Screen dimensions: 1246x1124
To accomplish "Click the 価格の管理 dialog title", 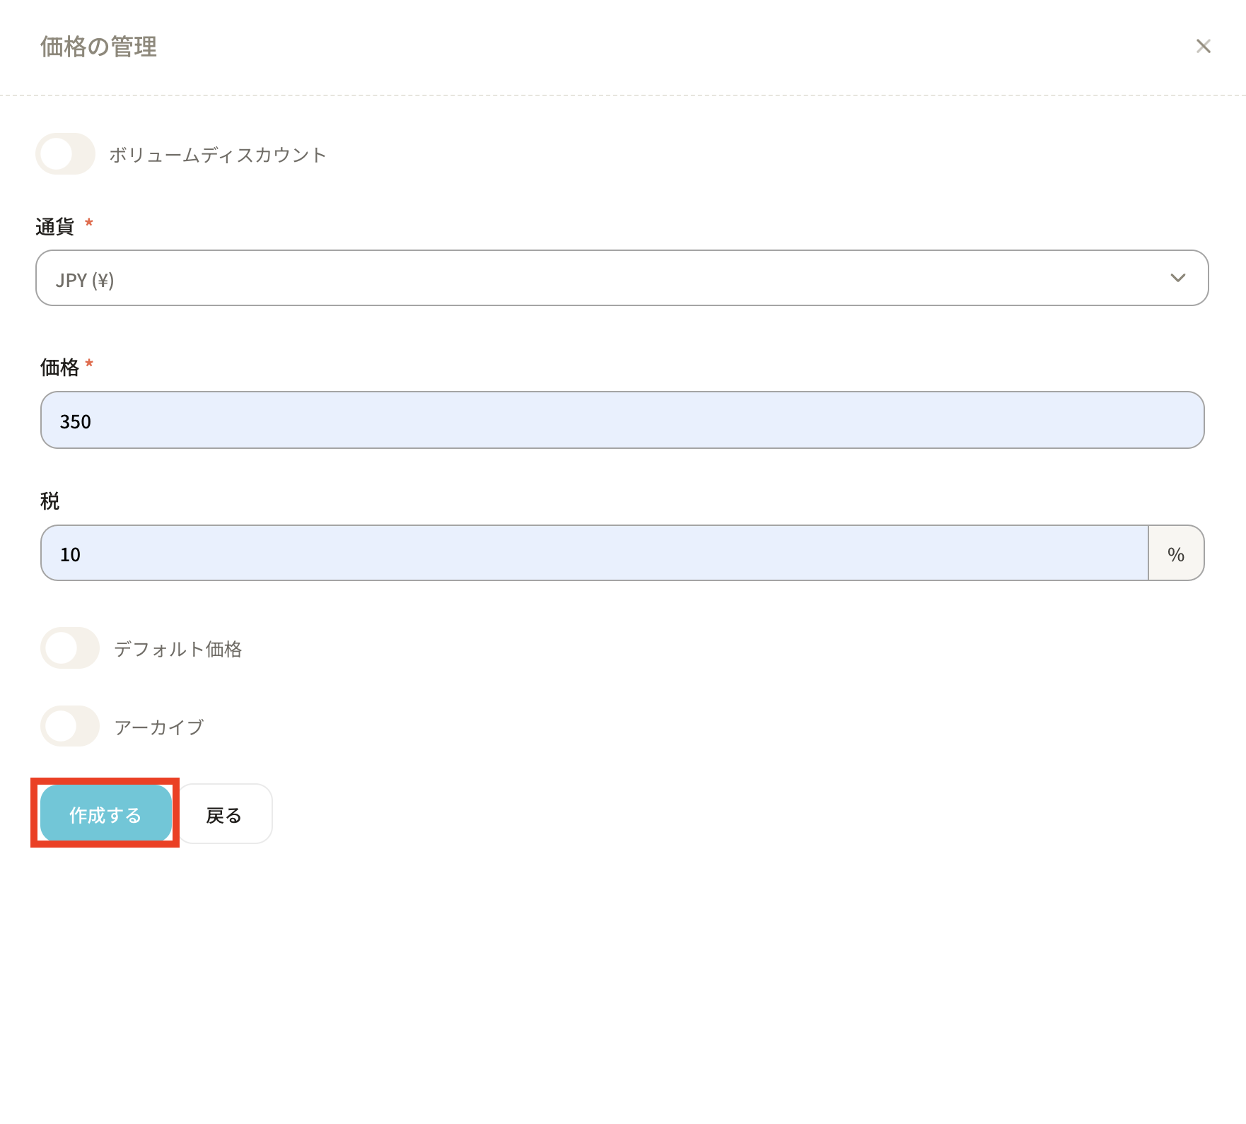I will (x=98, y=47).
